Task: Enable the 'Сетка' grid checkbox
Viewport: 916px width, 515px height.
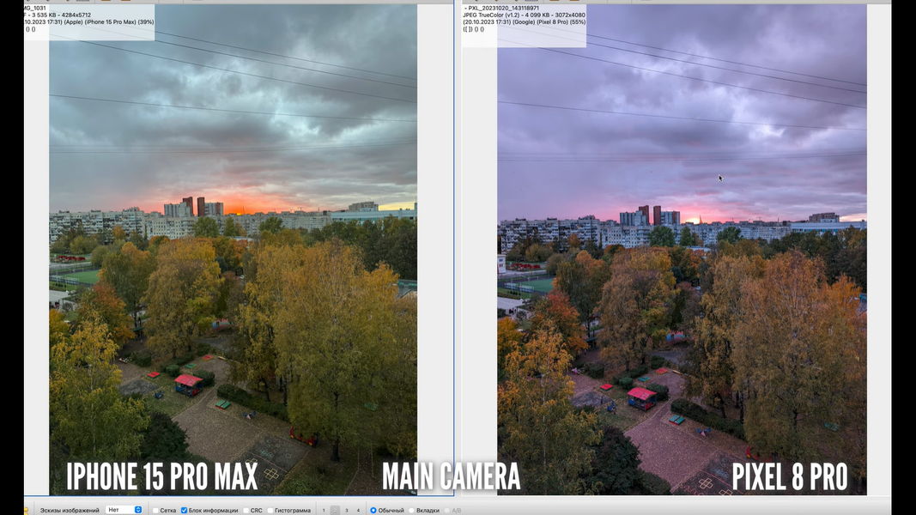Action: (155, 511)
